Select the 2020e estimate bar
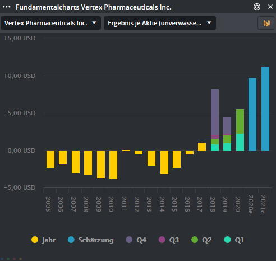Image resolution: width=276 pixels, height=261 pixels. coord(252,115)
